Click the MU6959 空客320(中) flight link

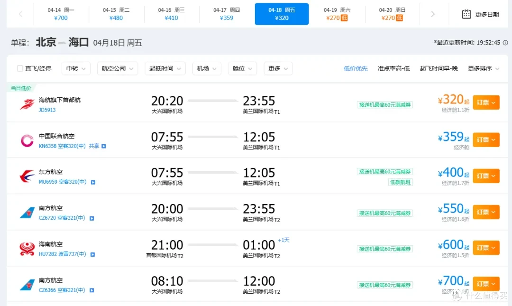click(x=63, y=182)
